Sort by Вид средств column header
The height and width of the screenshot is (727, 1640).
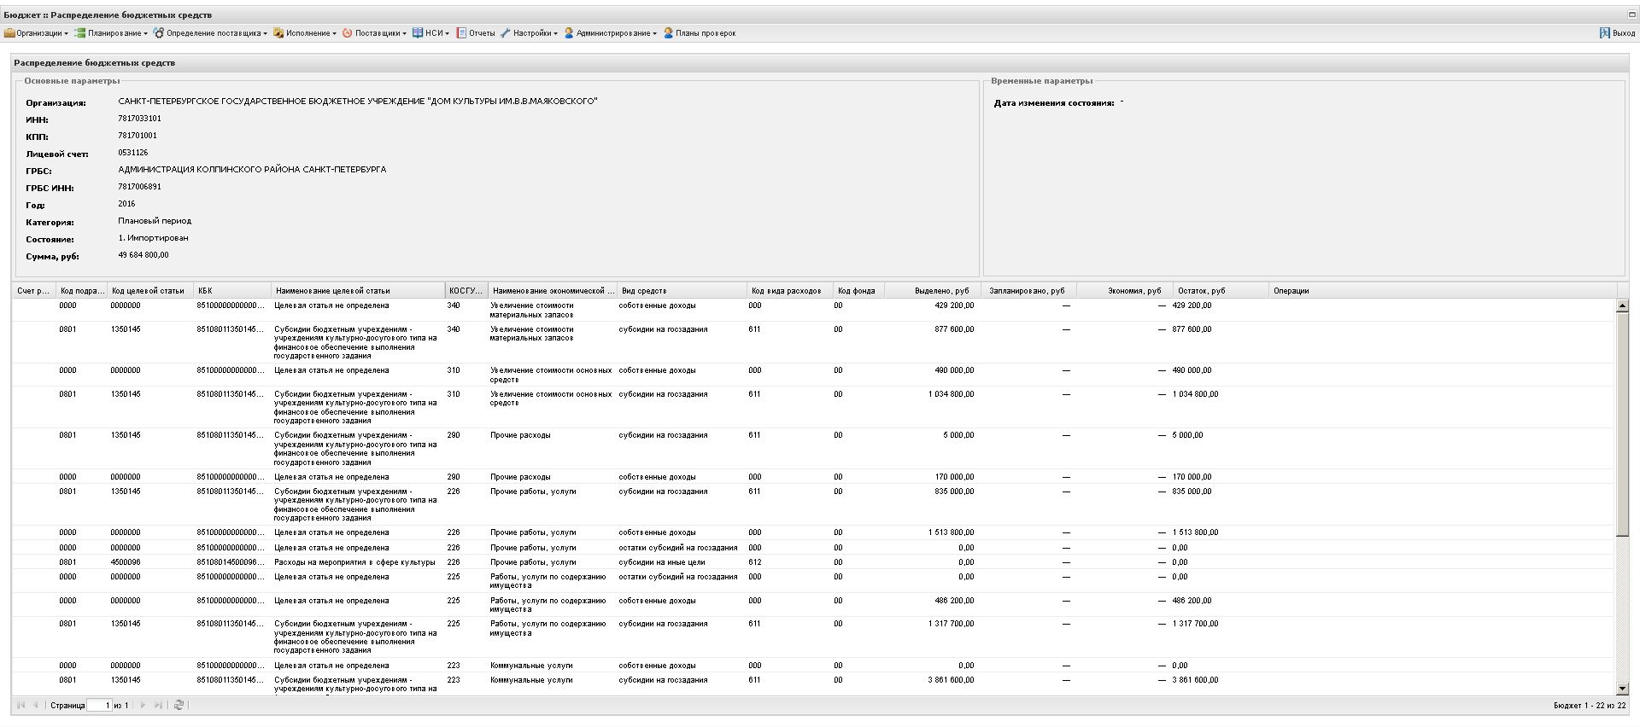coord(681,291)
